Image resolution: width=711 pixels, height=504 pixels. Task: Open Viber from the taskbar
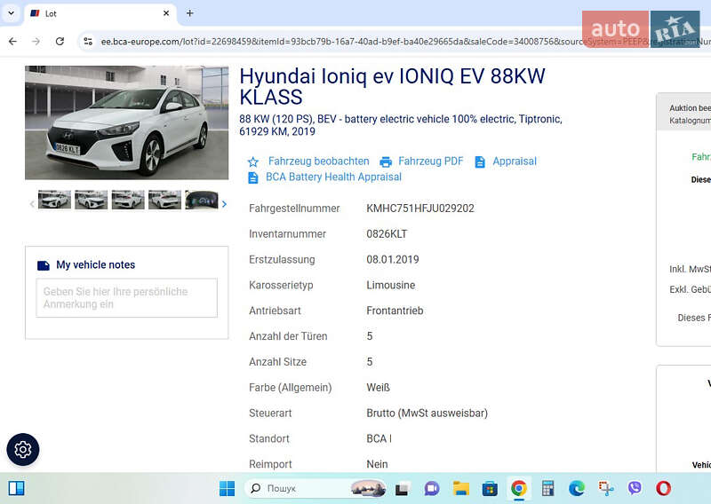[x=635, y=488]
